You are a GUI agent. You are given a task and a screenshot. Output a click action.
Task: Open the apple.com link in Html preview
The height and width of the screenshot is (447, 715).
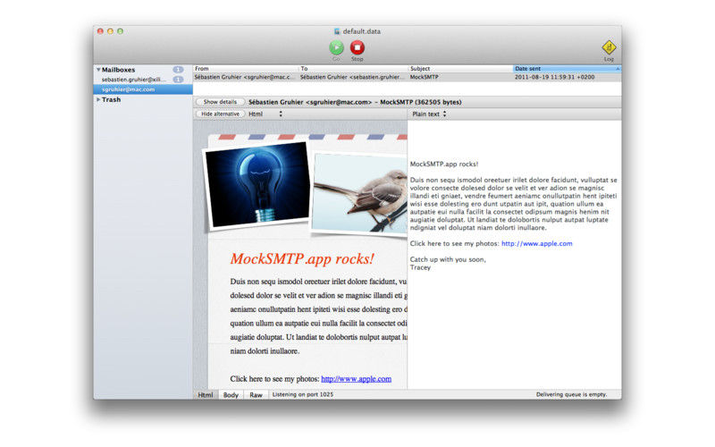(x=356, y=378)
